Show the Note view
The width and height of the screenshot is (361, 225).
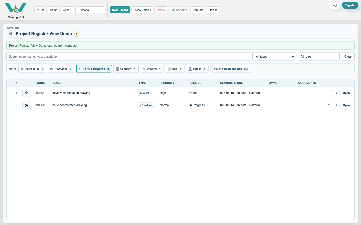click(175, 69)
